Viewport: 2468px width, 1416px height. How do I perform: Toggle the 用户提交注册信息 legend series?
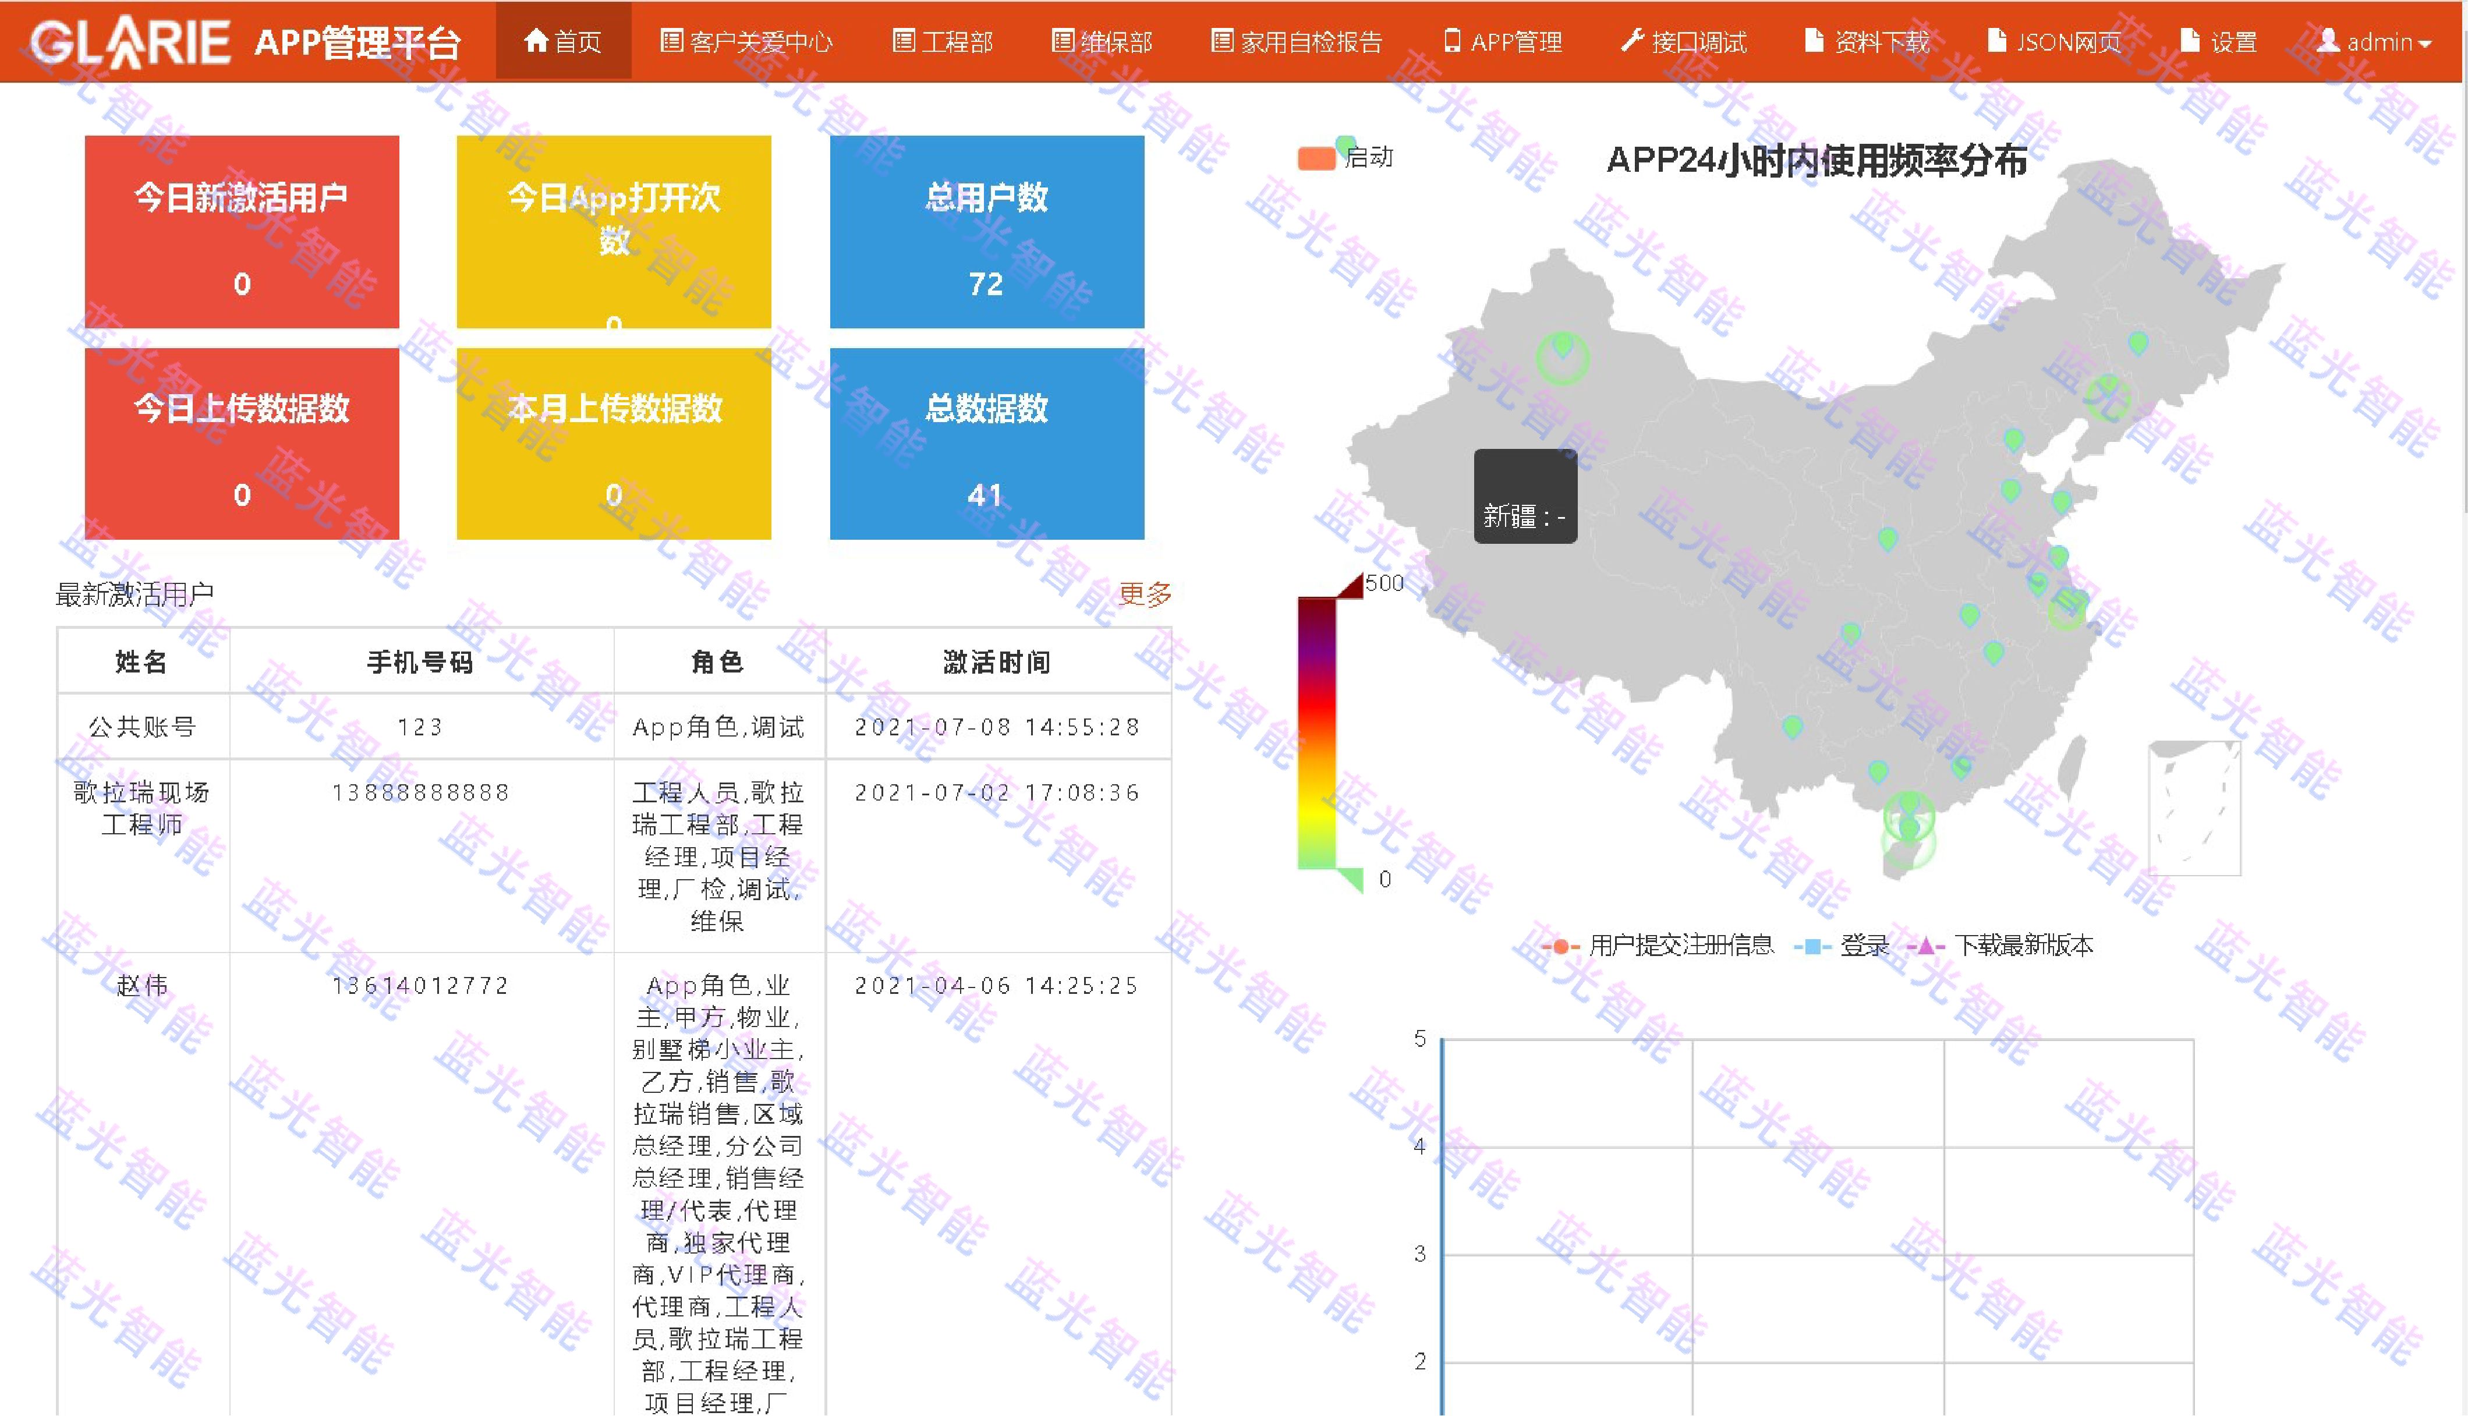[1658, 946]
